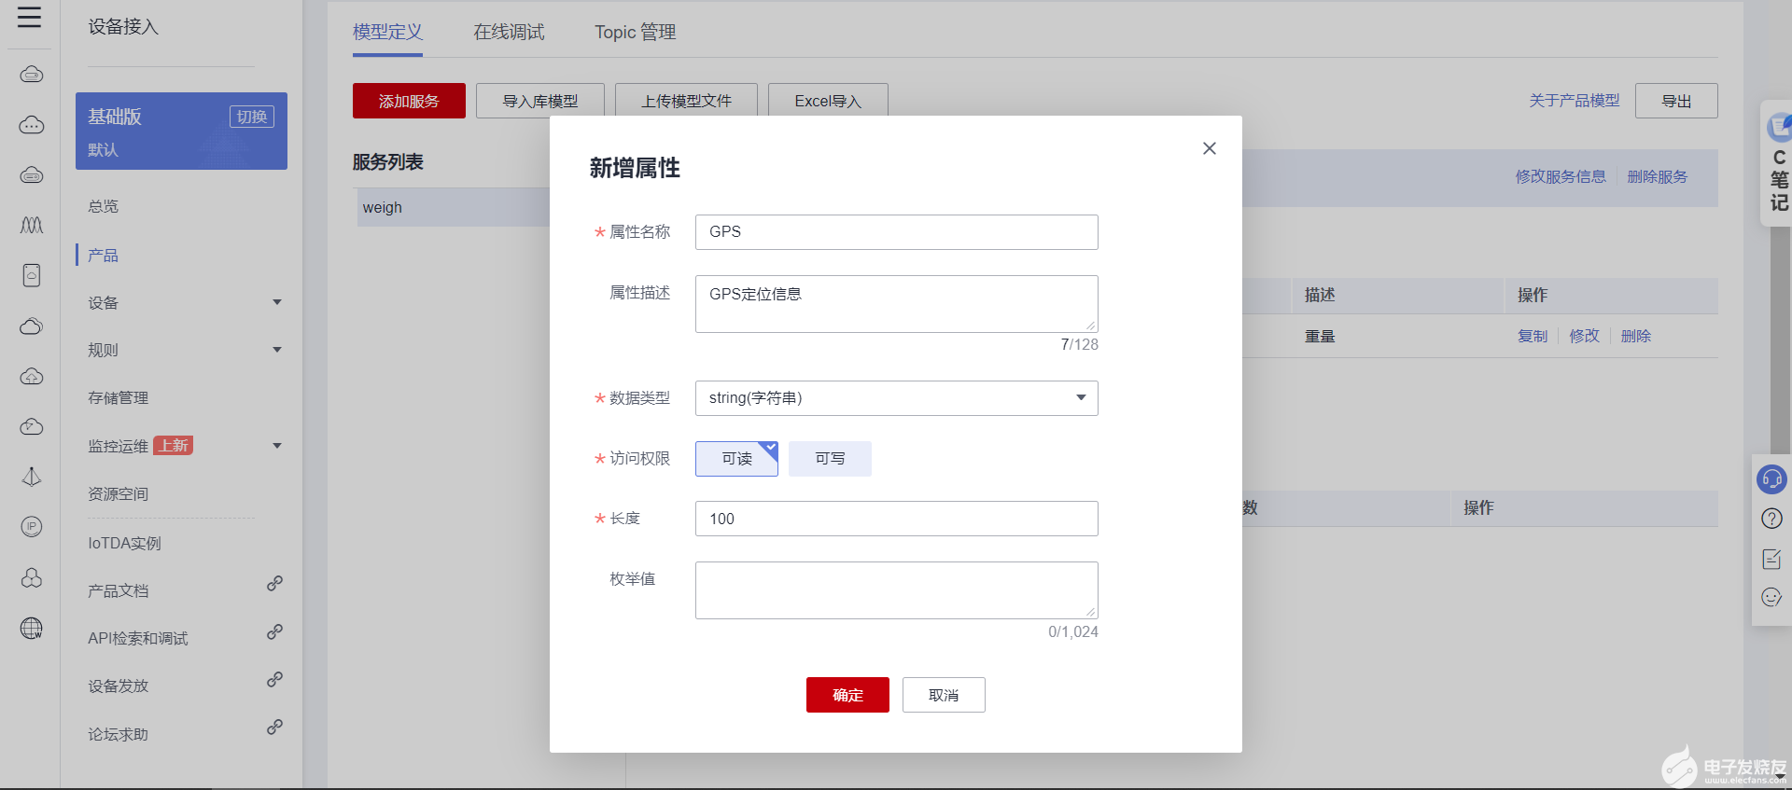Open the headset customer service icon

coord(1771,479)
